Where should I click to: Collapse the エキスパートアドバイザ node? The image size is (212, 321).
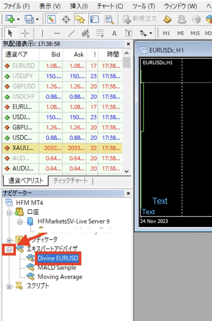(9, 250)
